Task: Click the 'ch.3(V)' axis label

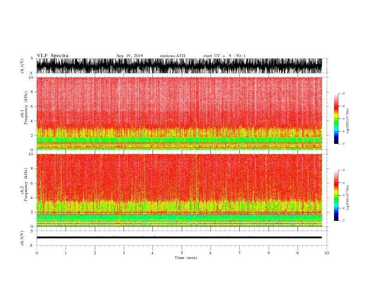Action: point(22,238)
